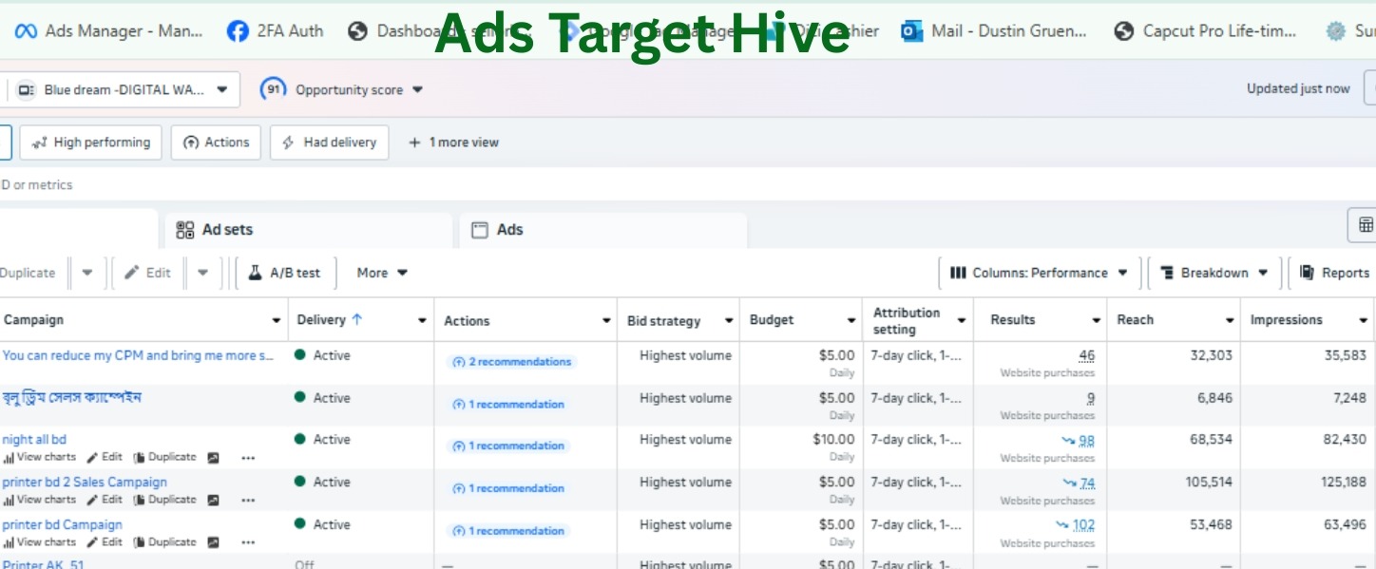Click Duplicate icon under printer bd Campaign

point(139,542)
